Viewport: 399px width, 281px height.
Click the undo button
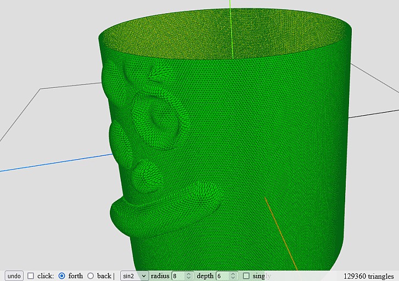[x=14, y=276]
